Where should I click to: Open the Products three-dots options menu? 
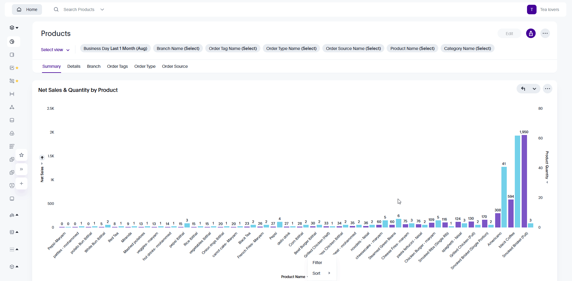545,34
